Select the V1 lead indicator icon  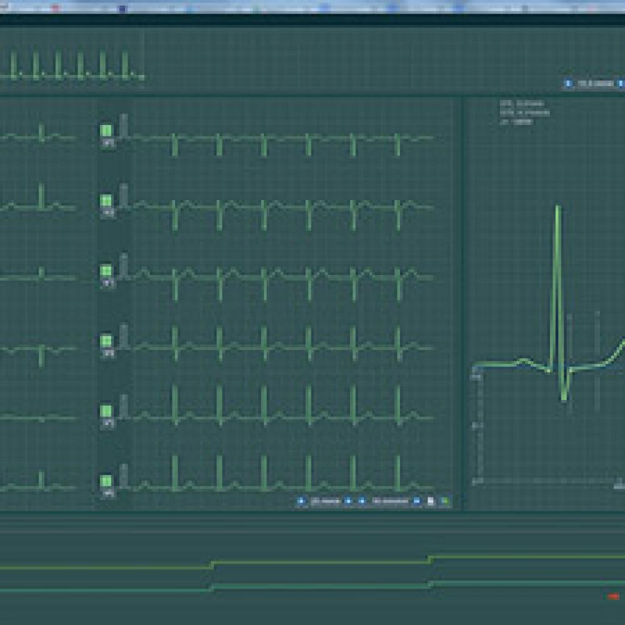(106, 128)
